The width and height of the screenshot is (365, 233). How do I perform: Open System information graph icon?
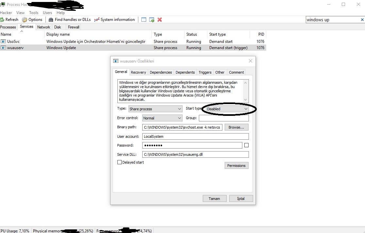click(x=96, y=20)
